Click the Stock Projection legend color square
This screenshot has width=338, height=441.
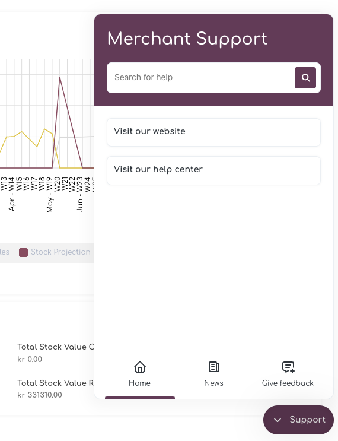tap(23, 252)
